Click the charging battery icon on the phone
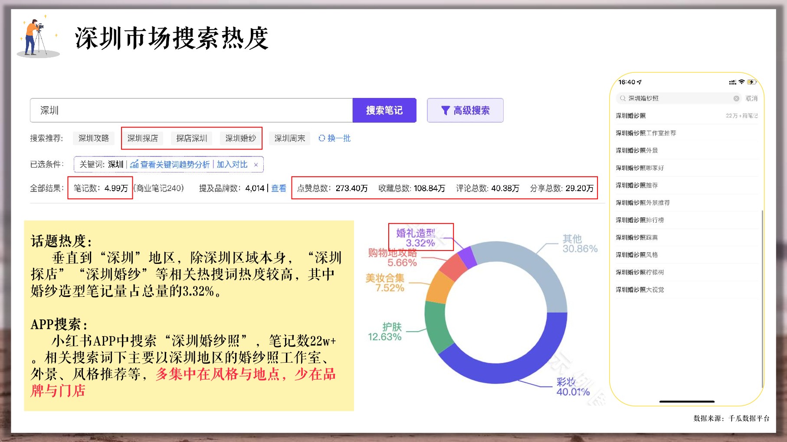This screenshot has height=442, width=787. click(752, 82)
